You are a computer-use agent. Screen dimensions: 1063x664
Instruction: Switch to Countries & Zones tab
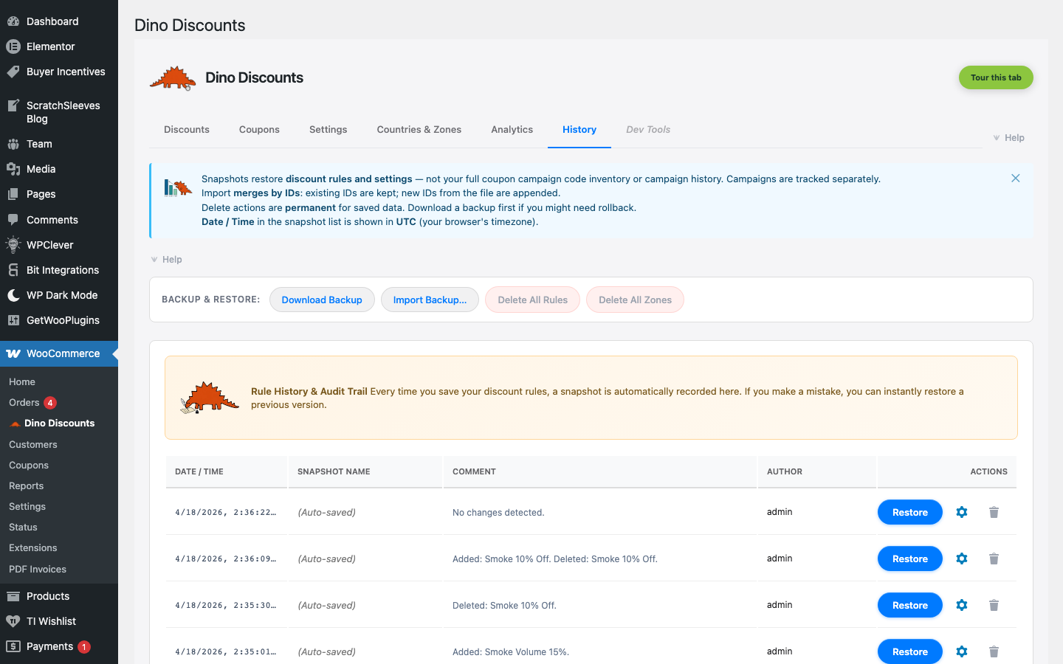pyautogui.click(x=419, y=130)
